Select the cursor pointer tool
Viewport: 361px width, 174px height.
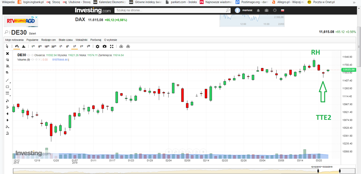7,46
